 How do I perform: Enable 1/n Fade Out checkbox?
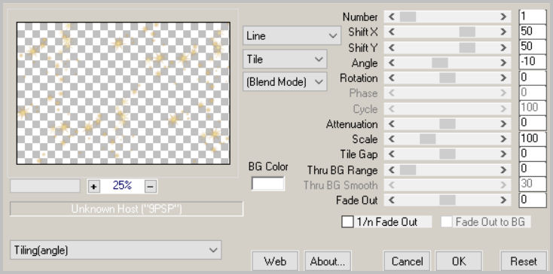pos(347,222)
